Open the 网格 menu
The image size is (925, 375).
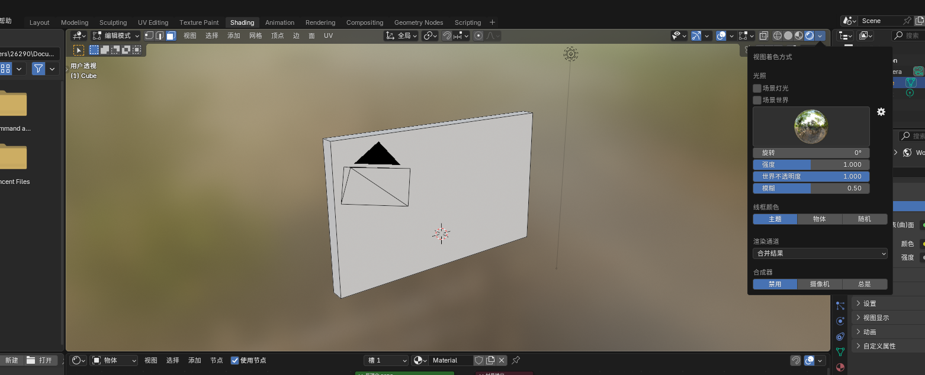pos(255,35)
